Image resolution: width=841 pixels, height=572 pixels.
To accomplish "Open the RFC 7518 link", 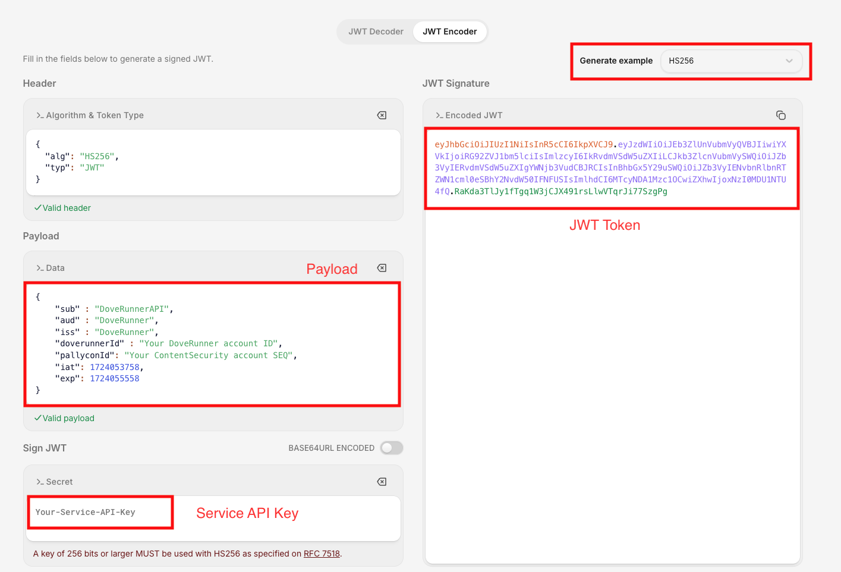I will click(x=322, y=554).
